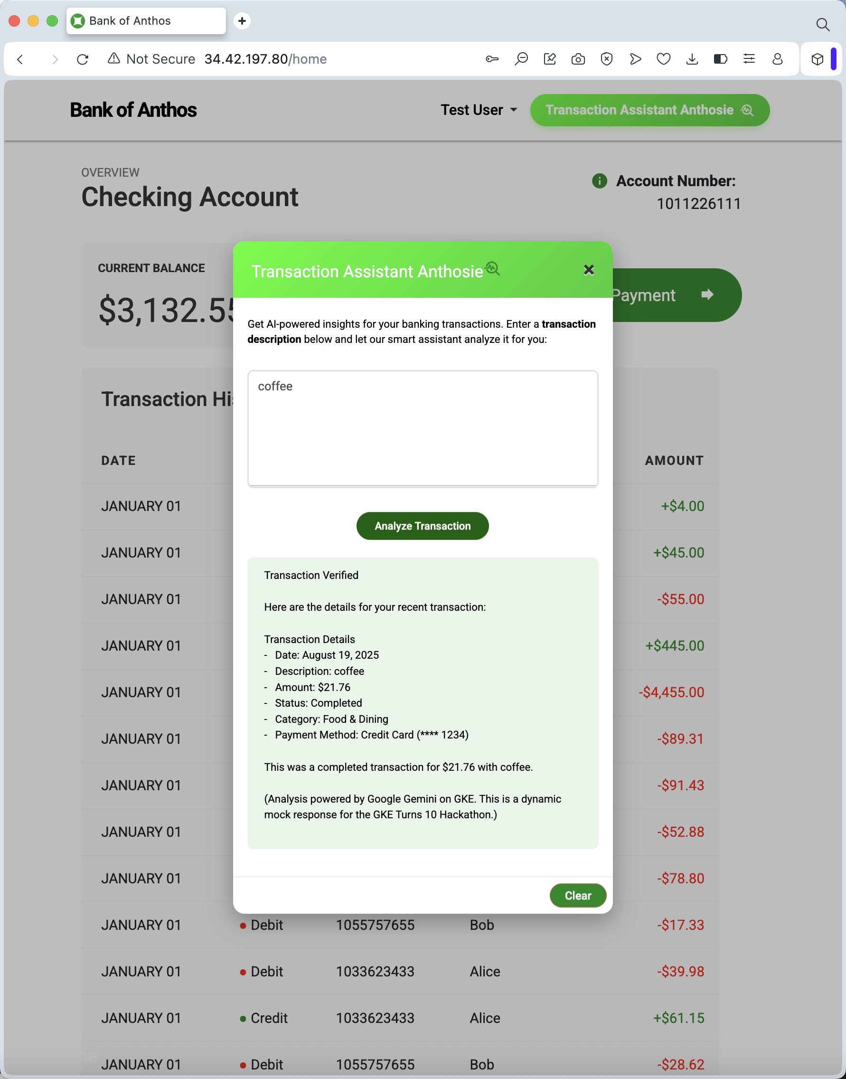The width and height of the screenshot is (846, 1079).
Task: Click the camera snapshot icon
Action: pos(578,59)
